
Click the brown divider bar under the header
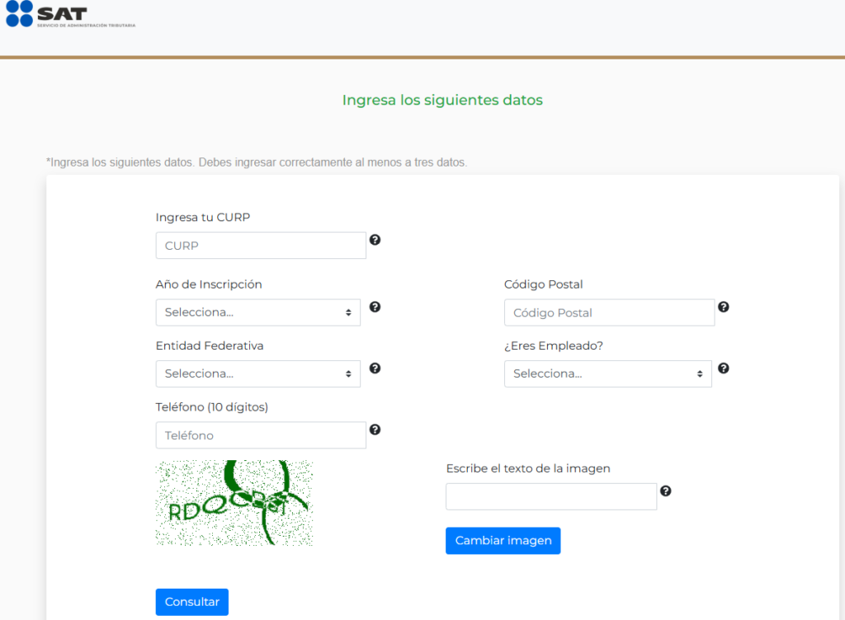coord(422,58)
